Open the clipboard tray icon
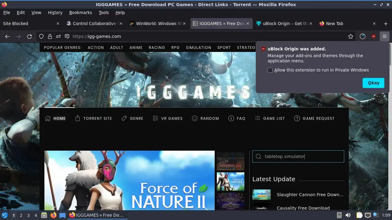The height and width of the screenshot is (220, 392). [x=360, y=215]
